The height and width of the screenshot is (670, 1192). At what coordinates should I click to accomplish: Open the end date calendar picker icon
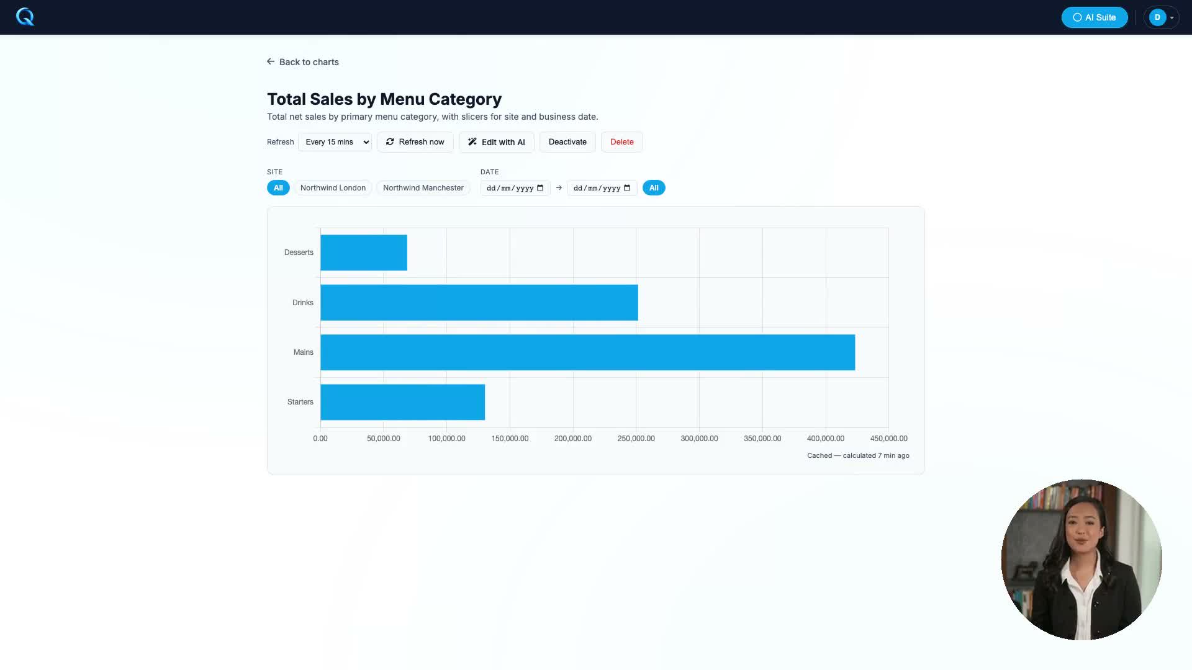point(627,188)
